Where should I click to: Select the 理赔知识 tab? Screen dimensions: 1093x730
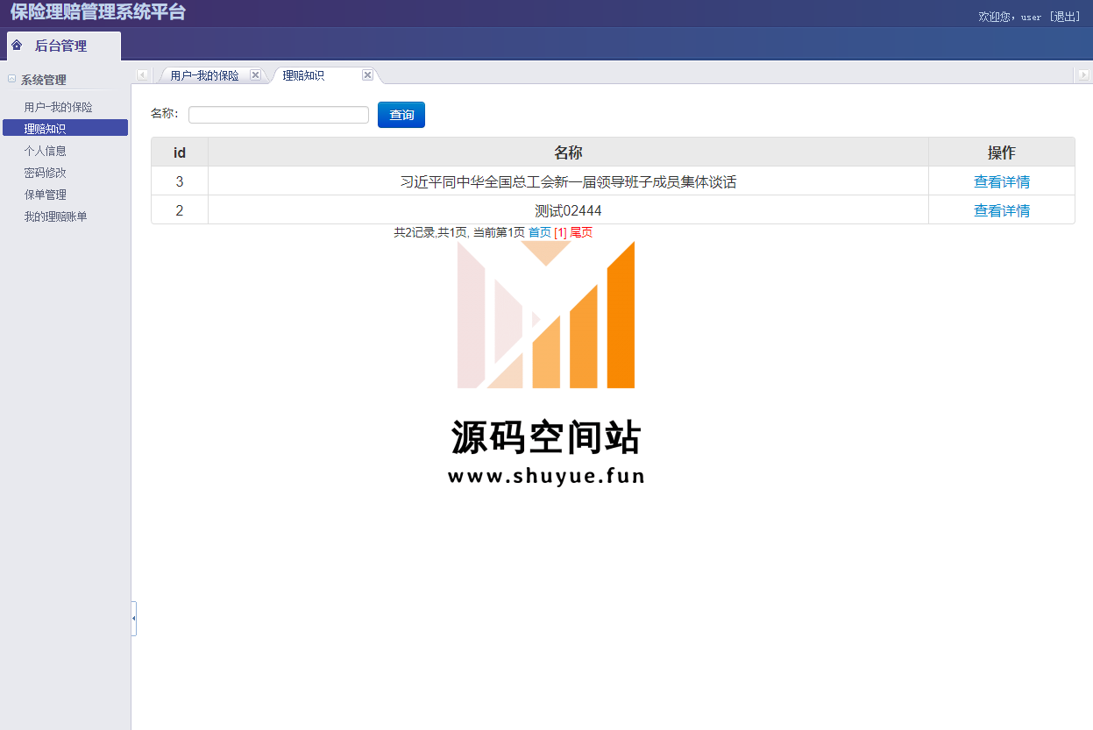(303, 76)
